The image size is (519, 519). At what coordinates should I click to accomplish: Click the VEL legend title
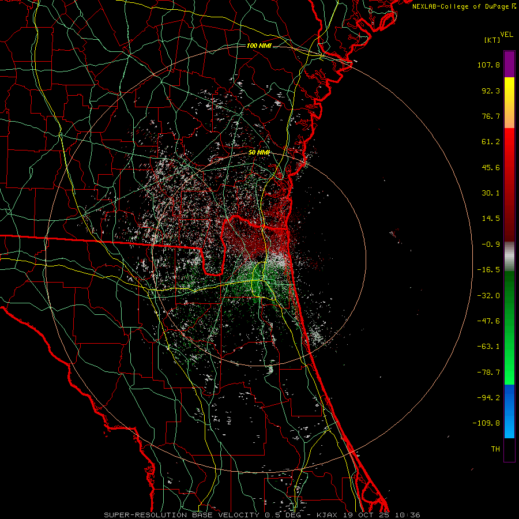point(507,35)
